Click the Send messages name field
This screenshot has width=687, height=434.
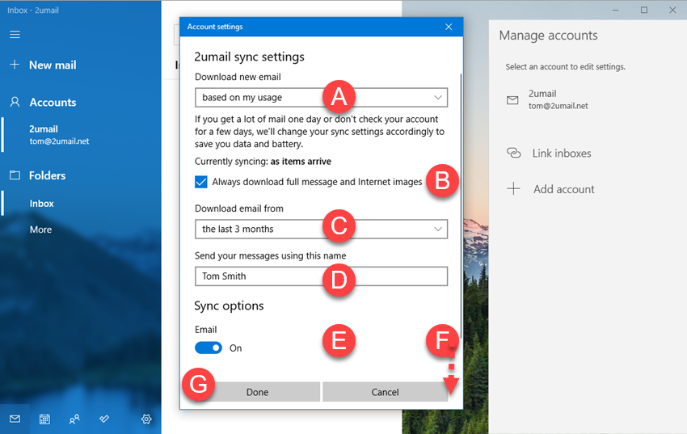point(321,276)
